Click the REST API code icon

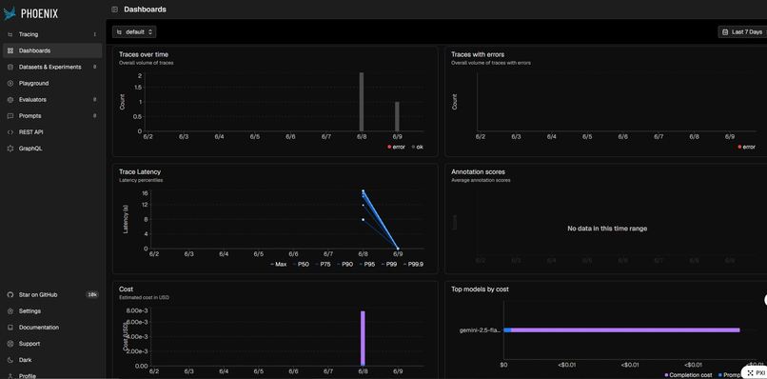pyautogui.click(x=10, y=132)
